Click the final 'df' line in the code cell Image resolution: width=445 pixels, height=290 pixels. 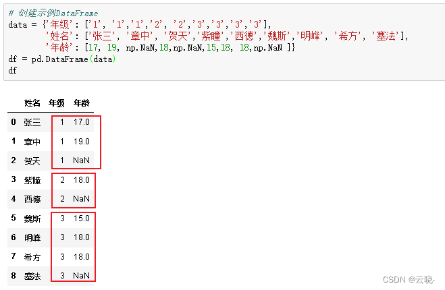(x=12, y=70)
